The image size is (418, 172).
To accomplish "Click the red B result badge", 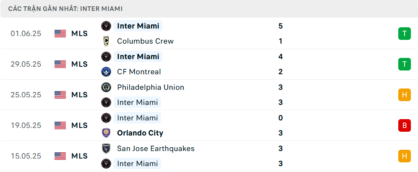I will (x=404, y=125).
